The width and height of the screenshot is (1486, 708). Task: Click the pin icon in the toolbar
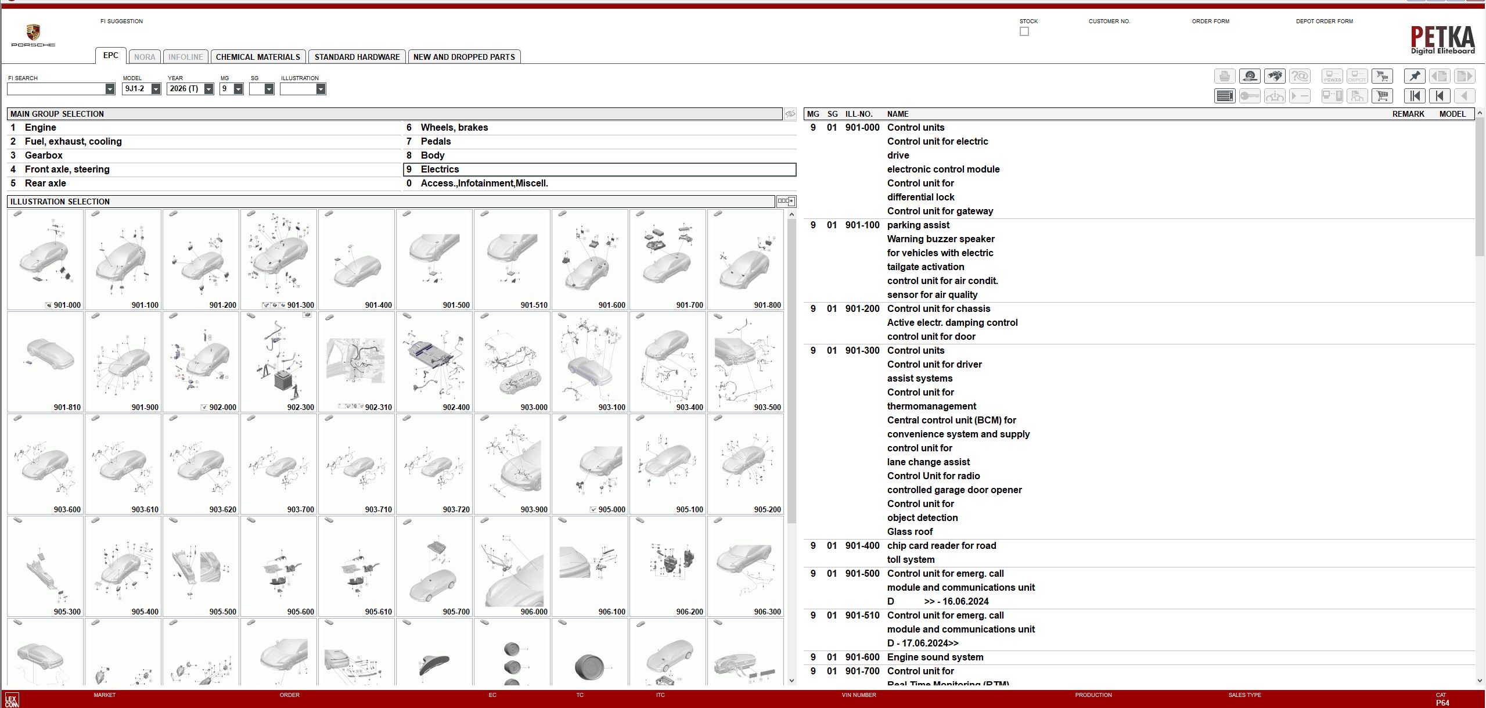pyautogui.click(x=1415, y=76)
